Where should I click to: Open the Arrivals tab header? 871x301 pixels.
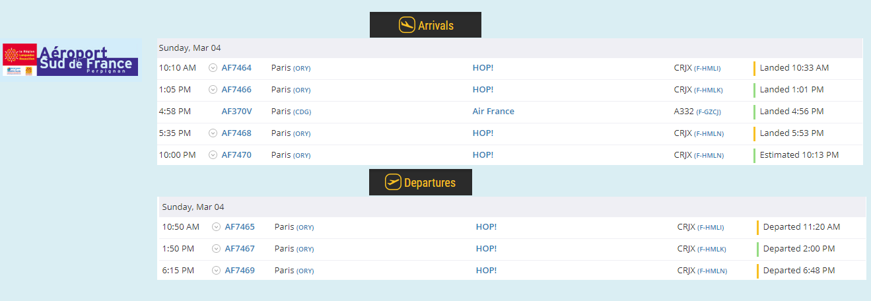tap(435, 26)
